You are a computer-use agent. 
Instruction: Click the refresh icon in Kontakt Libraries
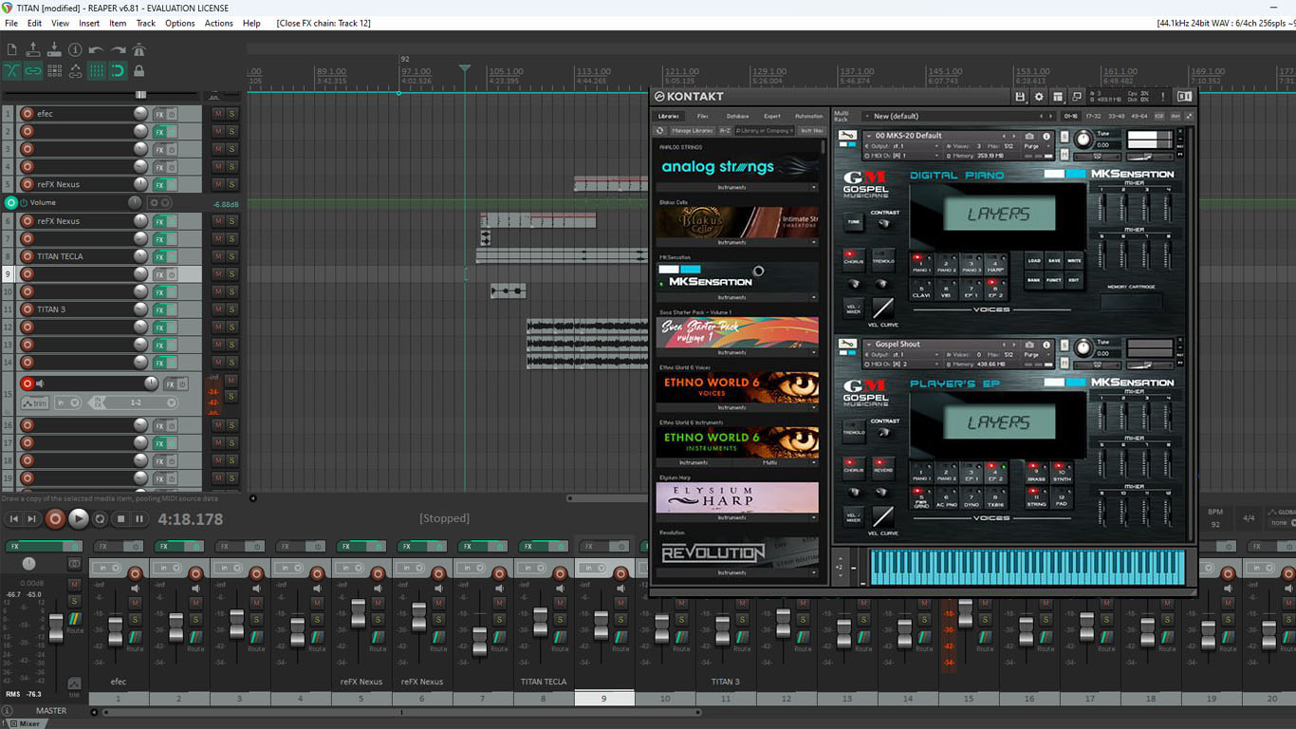[661, 130]
